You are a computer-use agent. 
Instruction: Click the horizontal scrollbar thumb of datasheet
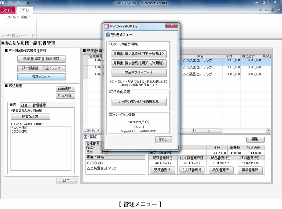tap(209, 131)
